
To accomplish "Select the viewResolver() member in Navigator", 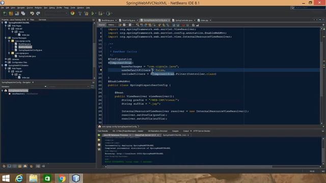I will click(25, 94).
